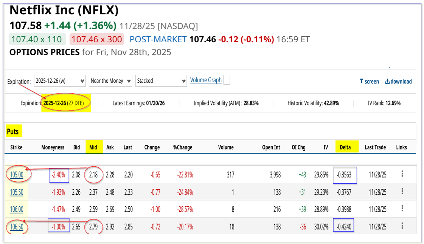The image size is (424, 244).
Task: Download the options data
Action: (x=398, y=81)
